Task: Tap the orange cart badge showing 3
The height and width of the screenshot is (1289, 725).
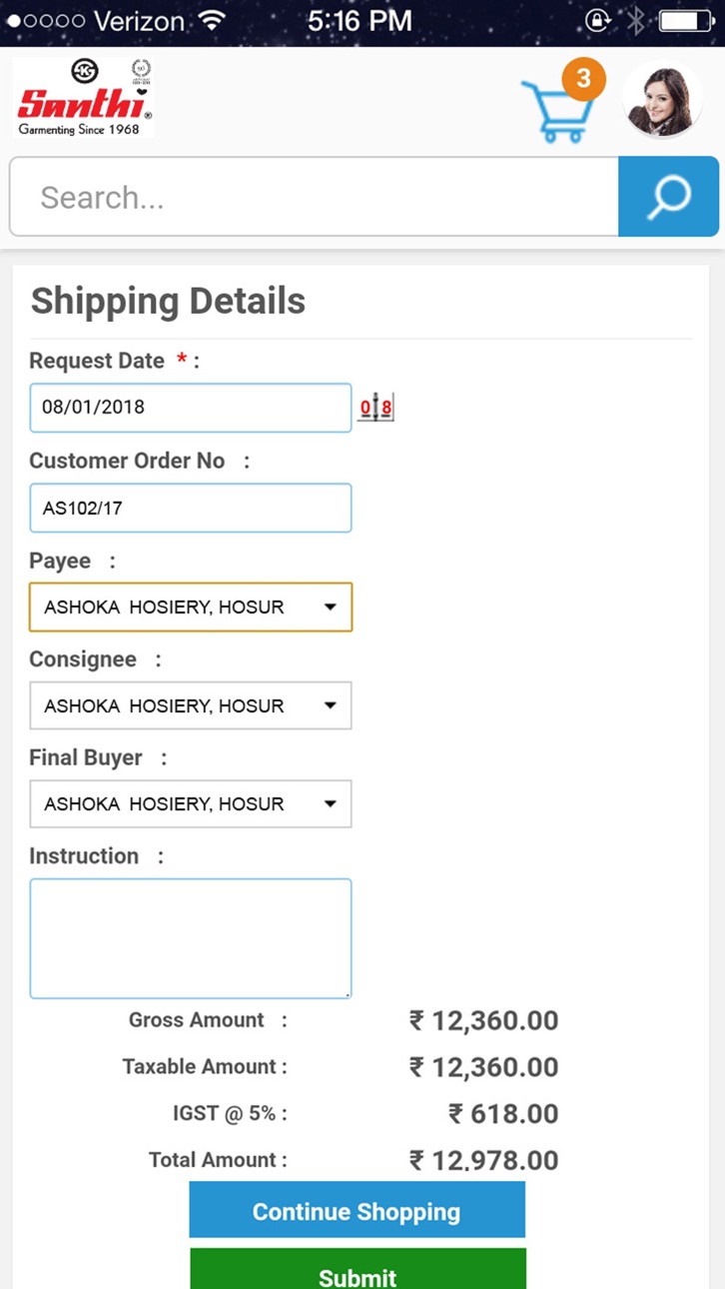Action: pyautogui.click(x=583, y=79)
